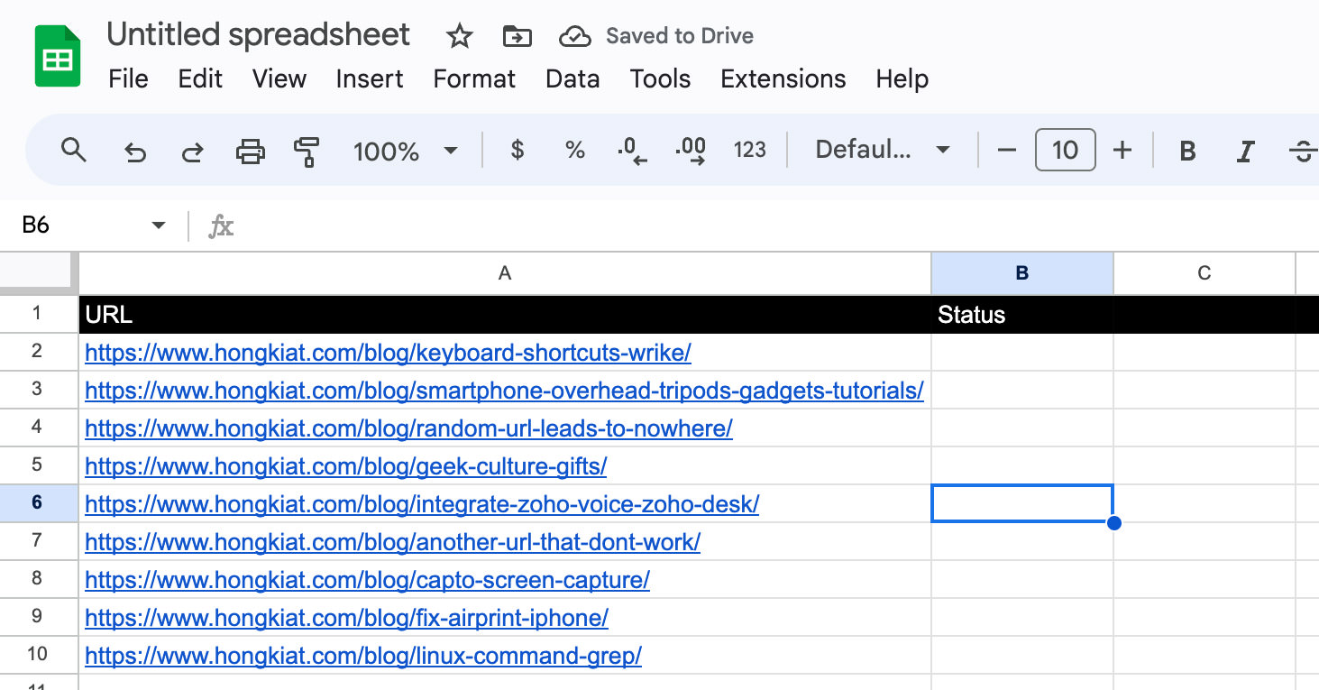Select the Status header cell
This screenshot has width=1319, height=690.
[1022, 315]
